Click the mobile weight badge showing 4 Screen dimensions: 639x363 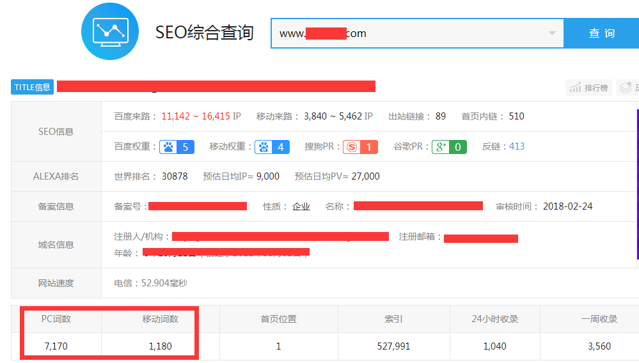[271, 147]
